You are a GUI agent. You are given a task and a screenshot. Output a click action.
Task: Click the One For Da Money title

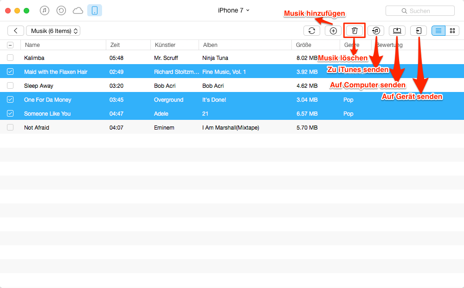tap(48, 100)
